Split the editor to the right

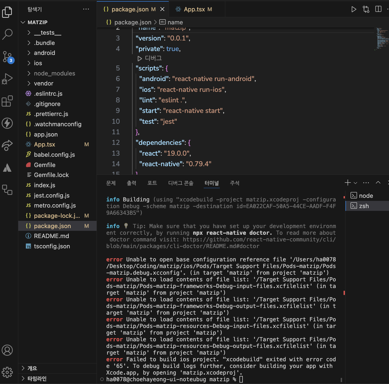coord(378,9)
